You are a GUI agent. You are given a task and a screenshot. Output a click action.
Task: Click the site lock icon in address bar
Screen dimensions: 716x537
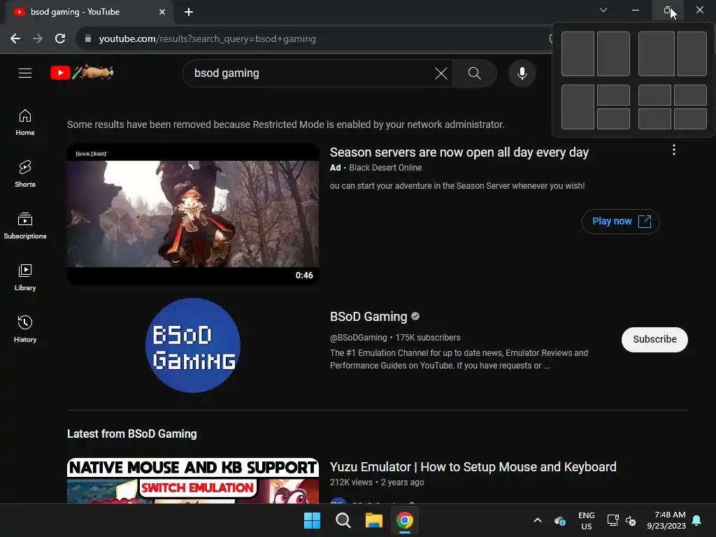tap(88, 39)
